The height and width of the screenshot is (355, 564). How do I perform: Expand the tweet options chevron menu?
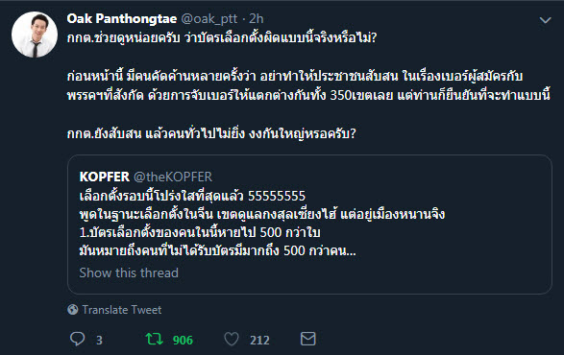click(x=546, y=20)
